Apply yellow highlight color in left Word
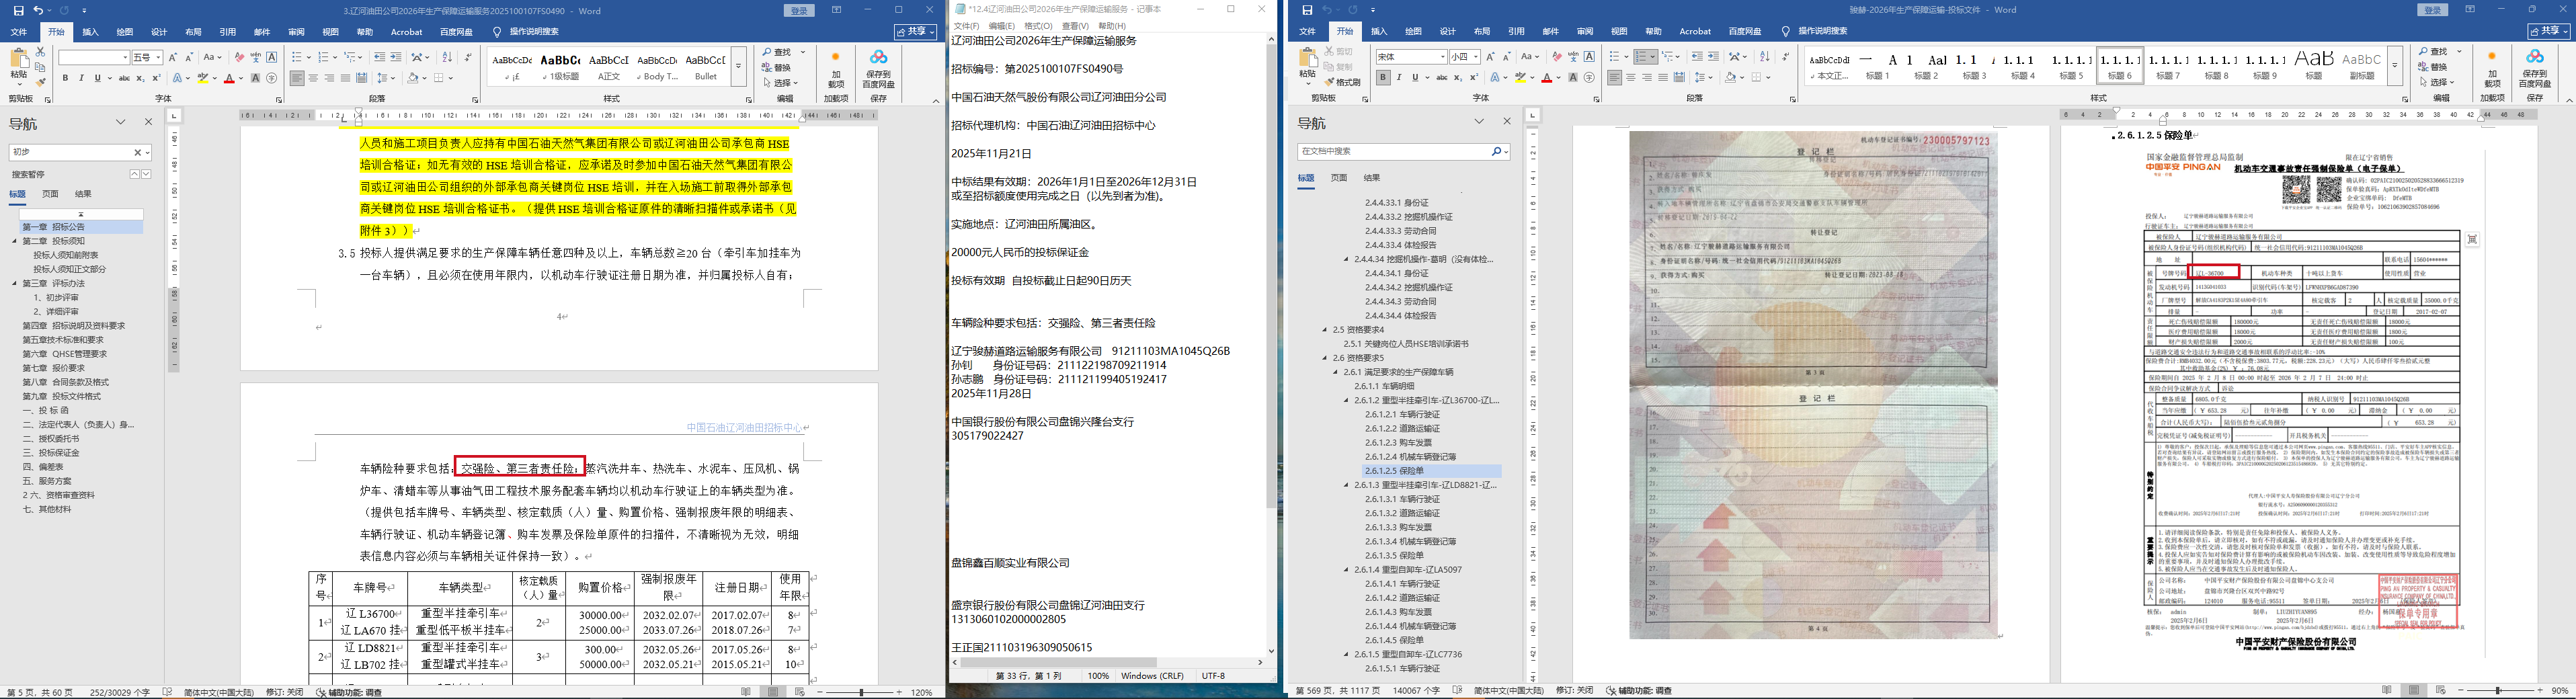Screen dimensions: 2576x699 (x=202, y=78)
